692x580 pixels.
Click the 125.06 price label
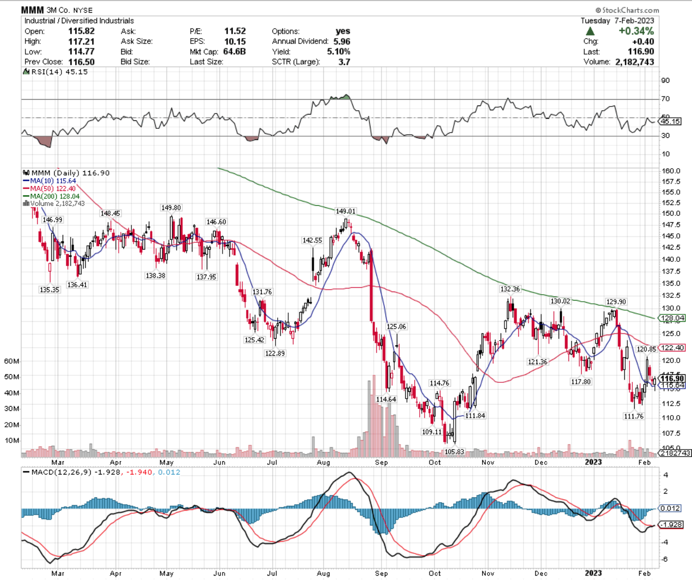coord(396,327)
